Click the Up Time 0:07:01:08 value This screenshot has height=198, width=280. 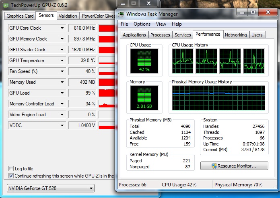click(x=253, y=144)
